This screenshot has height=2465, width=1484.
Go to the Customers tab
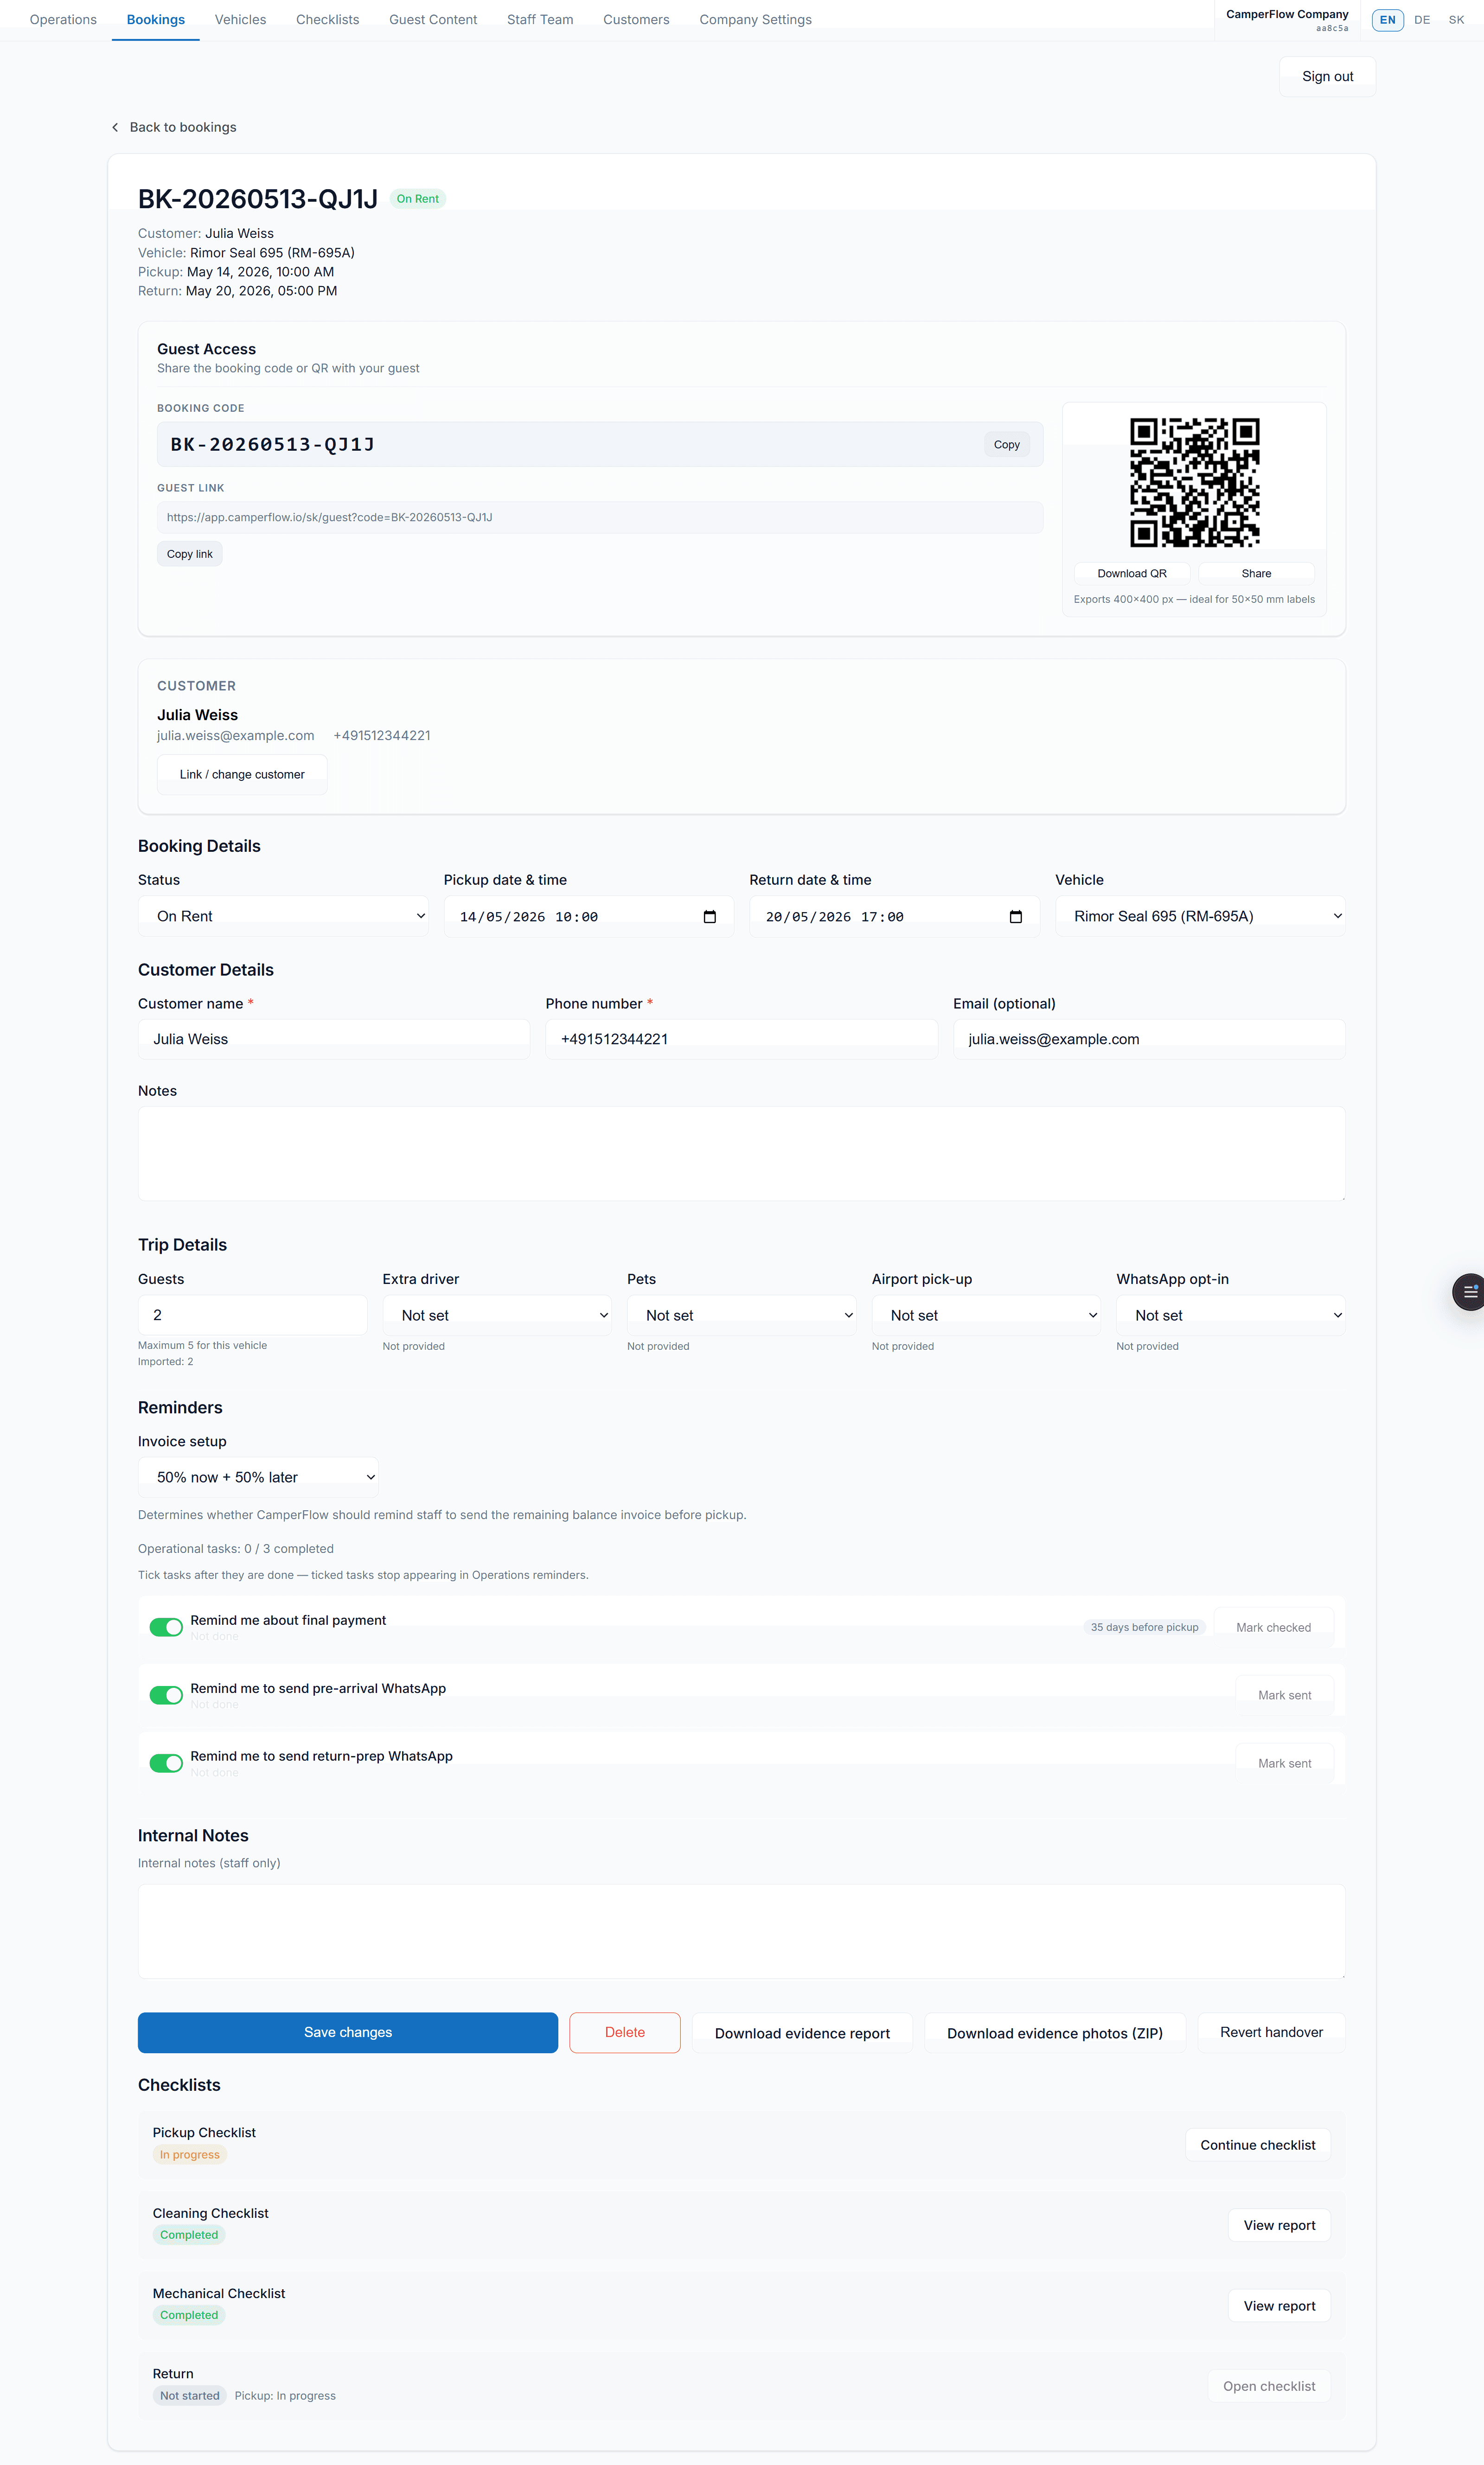tap(636, 20)
